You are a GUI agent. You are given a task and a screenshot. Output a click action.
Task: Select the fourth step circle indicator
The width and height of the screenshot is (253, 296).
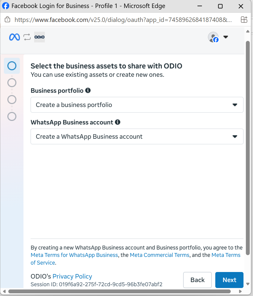click(x=12, y=116)
